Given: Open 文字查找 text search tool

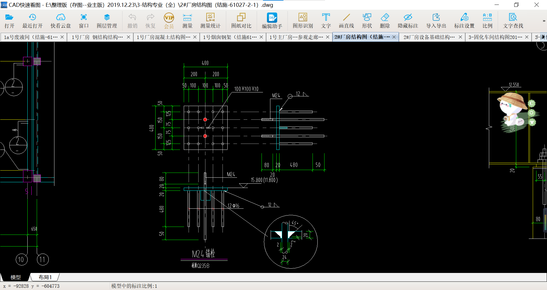Looking at the screenshot, I should 513,21.
